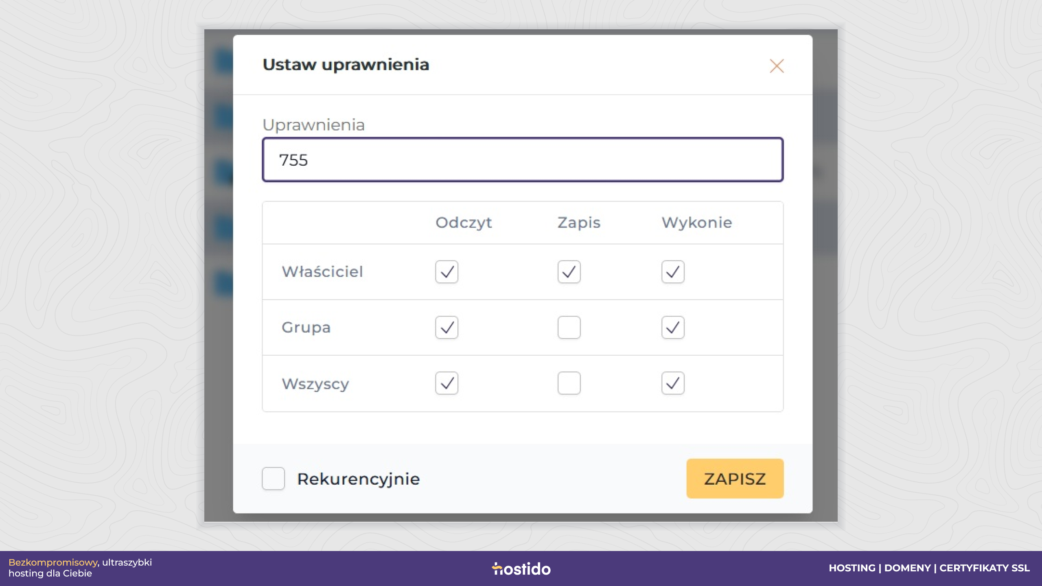The height and width of the screenshot is (586, 1042).
Task: Click the Rekurencyjnie label text
Action: 358,479
